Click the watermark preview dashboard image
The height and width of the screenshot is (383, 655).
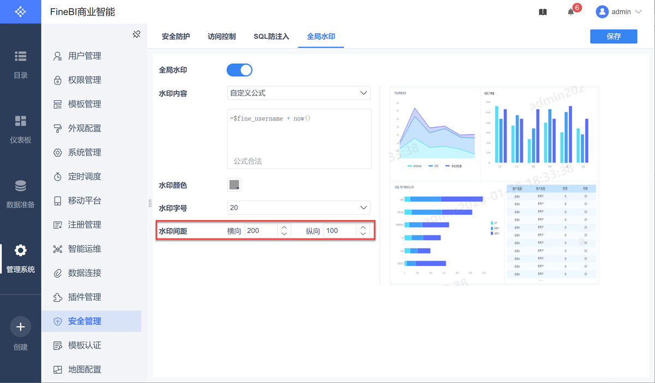tap(494, 185)
